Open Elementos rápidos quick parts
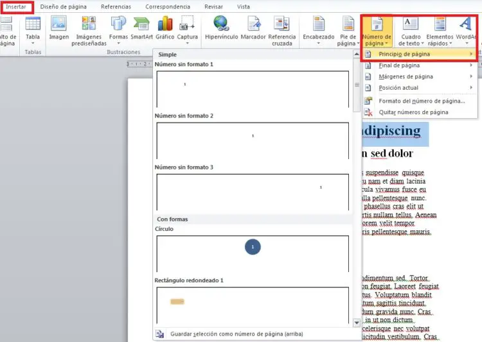 click(x=440, y=31)
